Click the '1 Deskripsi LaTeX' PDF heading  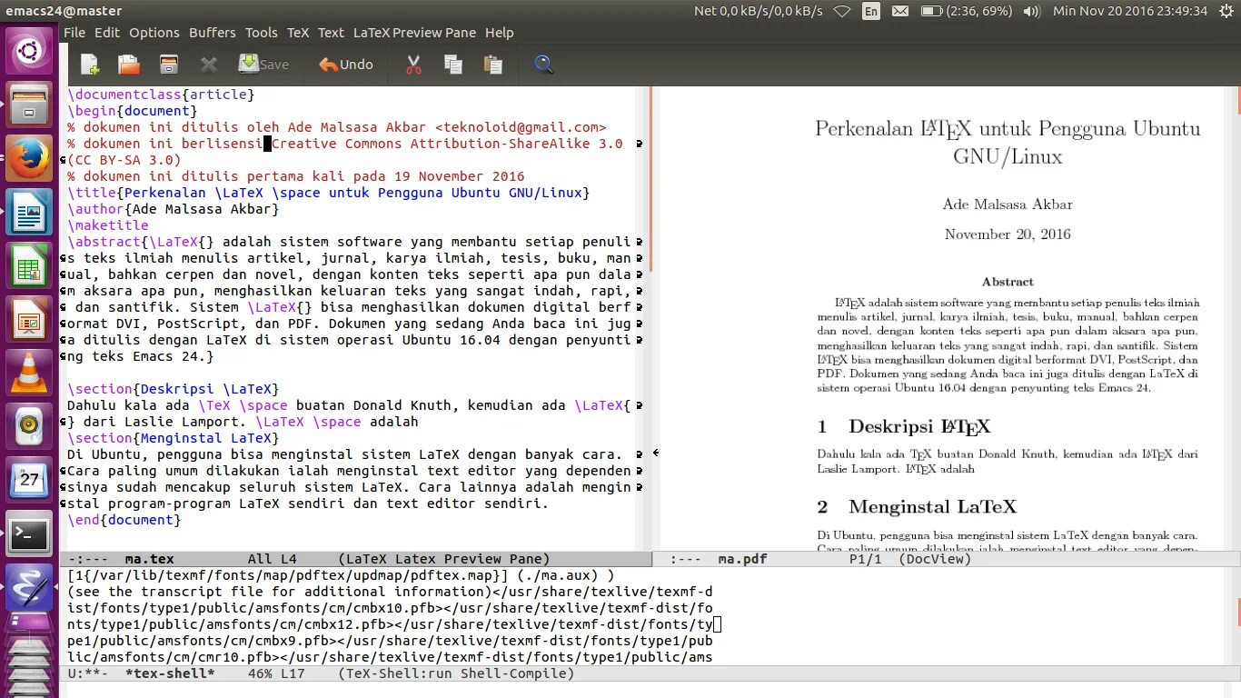tap(904, 426)
